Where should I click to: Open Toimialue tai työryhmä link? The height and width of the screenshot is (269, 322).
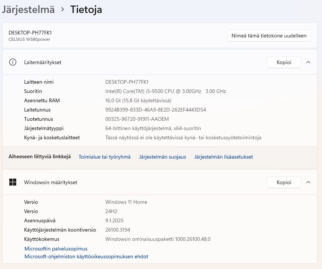pyautogui.click(x=105, y=157)
